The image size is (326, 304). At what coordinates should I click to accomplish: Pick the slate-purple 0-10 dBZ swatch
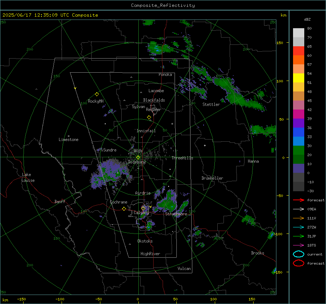click(x=298, y=168)
